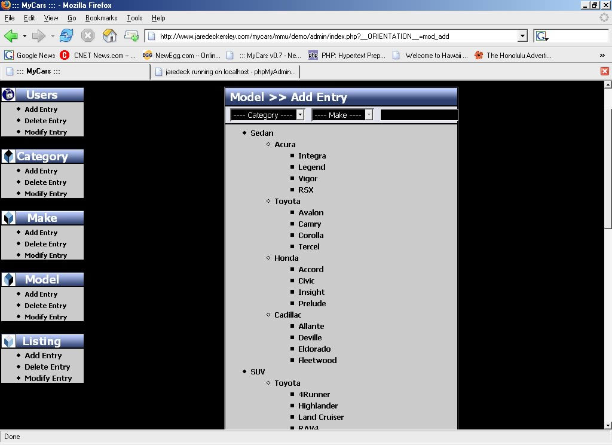This screenshot has width=612, height=445.
Task: Open the Tools menu
Action: 134,18
